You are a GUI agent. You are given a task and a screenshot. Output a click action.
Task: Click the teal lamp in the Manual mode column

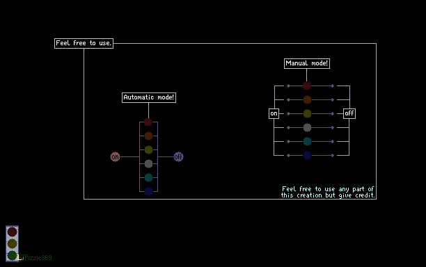pyautogui.click(x=307, y=141)
